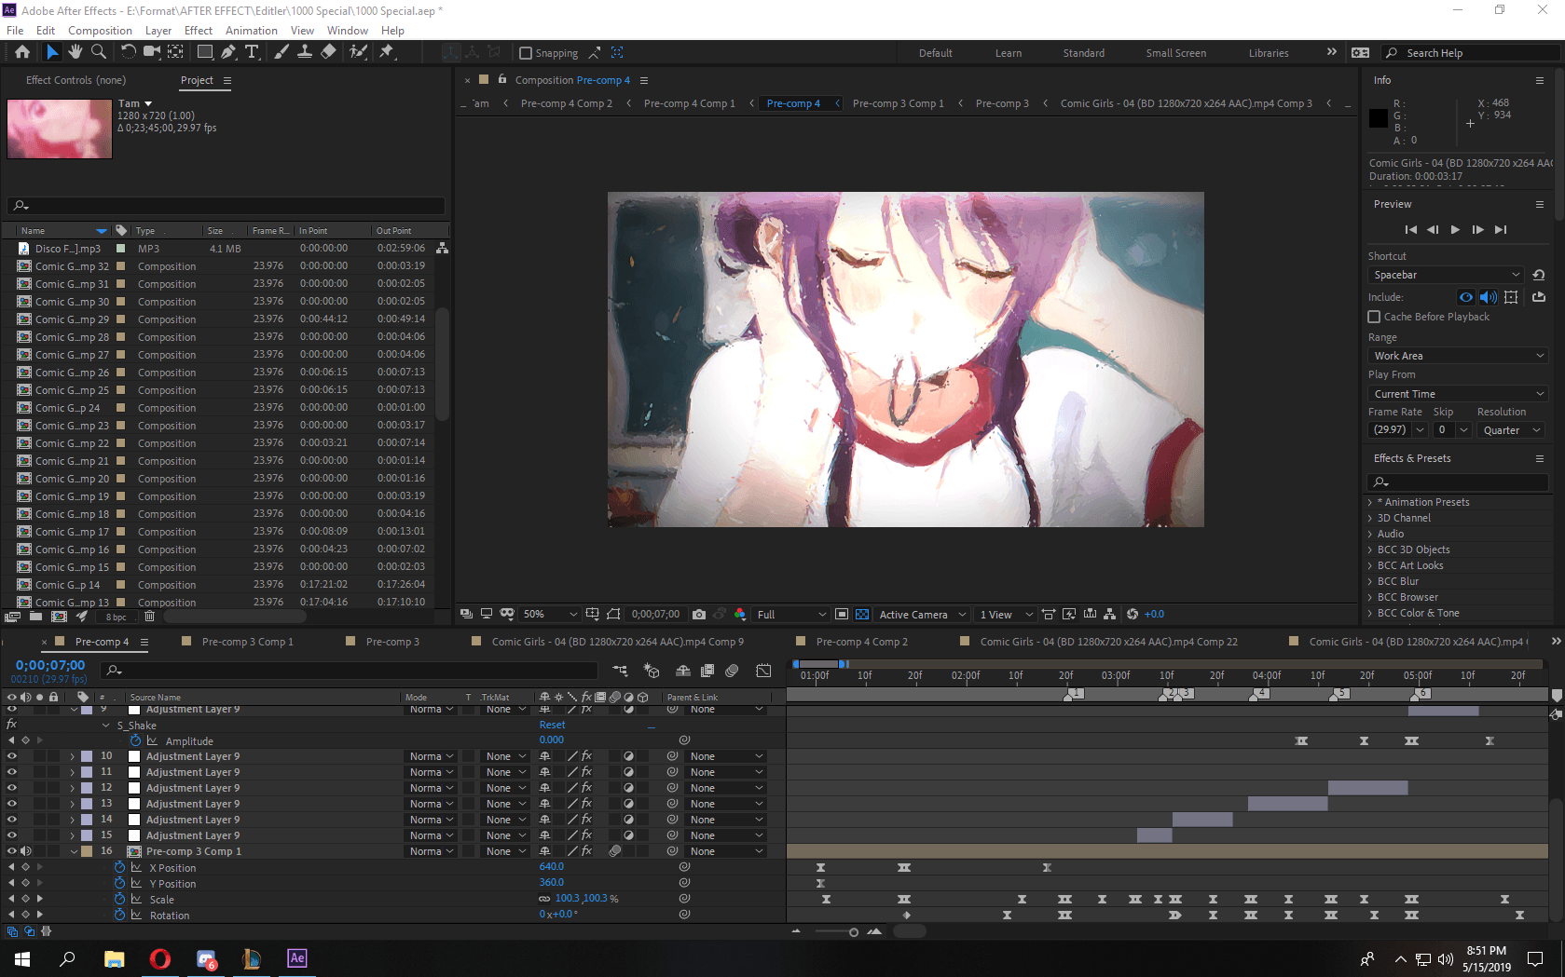Viewport: 1565px width, 977px height.
Task: Open the Active Camera dropdown
Action: pyautogui.click(x=923, y=615)
